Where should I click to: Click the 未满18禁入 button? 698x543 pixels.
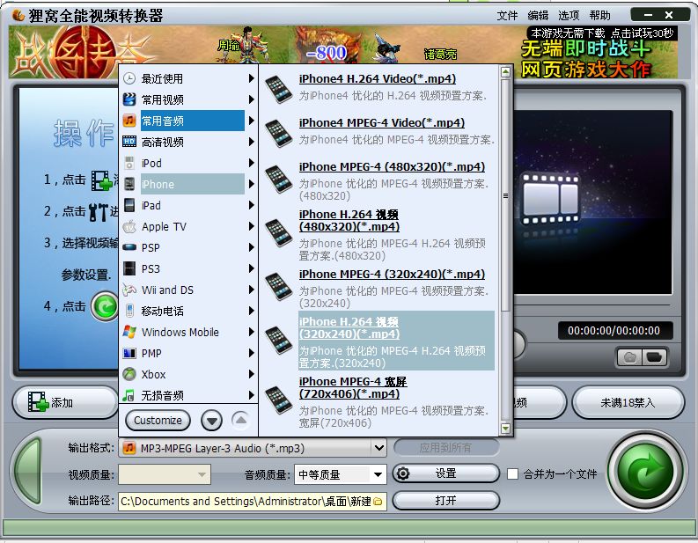click(628, 403)
